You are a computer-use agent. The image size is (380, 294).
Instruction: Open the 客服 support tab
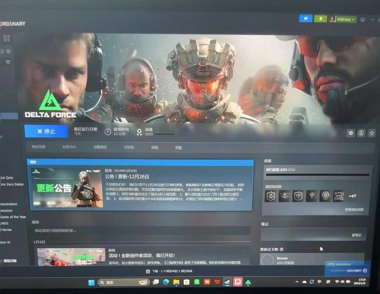(x=179, y=148)
